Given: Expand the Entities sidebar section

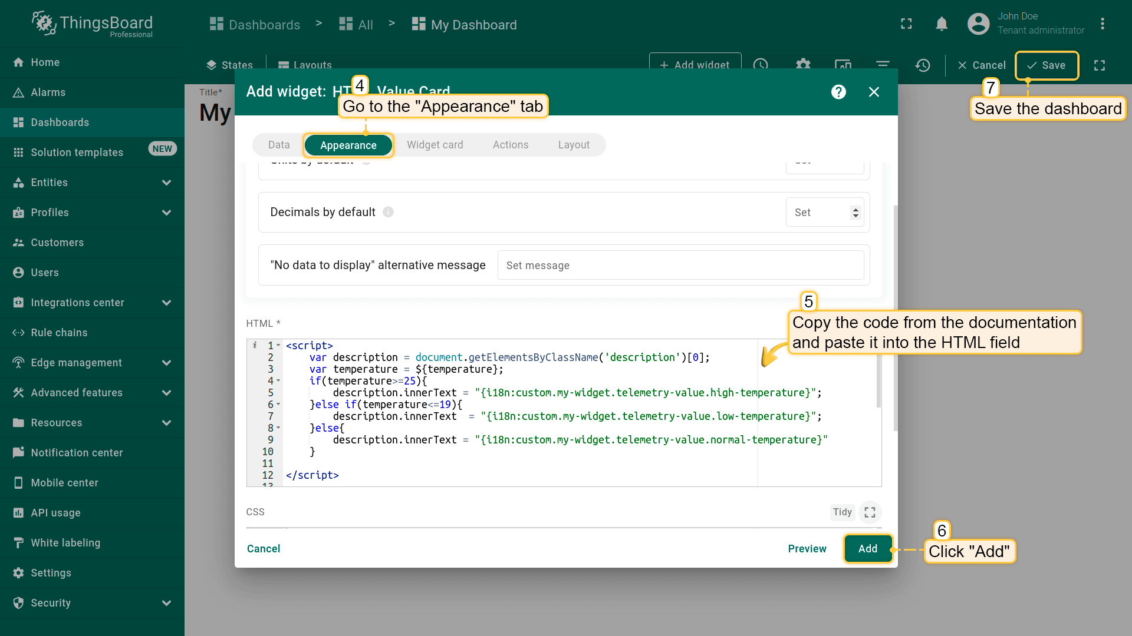Looking at the screenshot, I should (x=166, y=183).
